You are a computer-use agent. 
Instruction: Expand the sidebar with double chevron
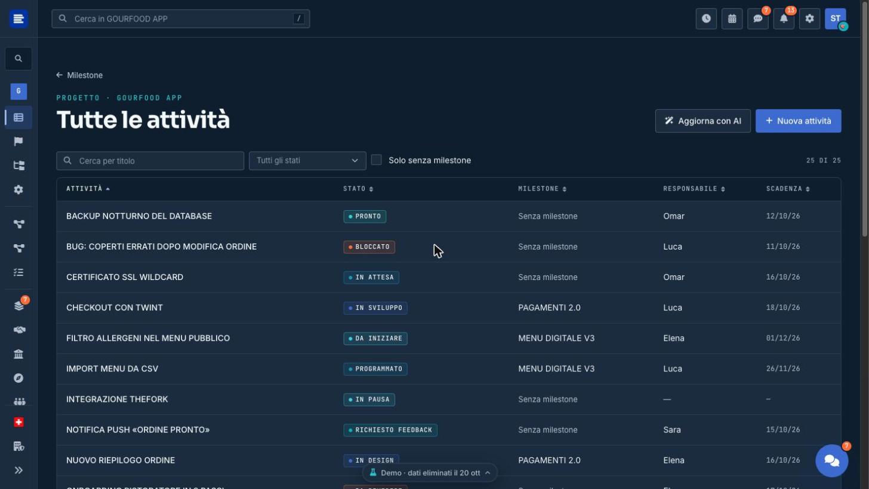[x=19, y=470]
